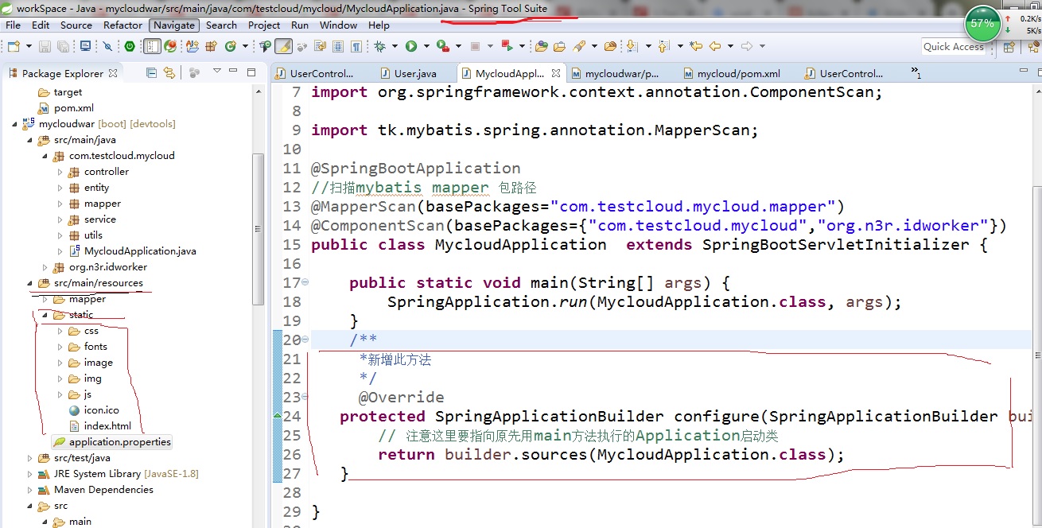1042x528 pixels.
Task: Click the circular 57% heap usage indicator
Action: pos(983,24)
